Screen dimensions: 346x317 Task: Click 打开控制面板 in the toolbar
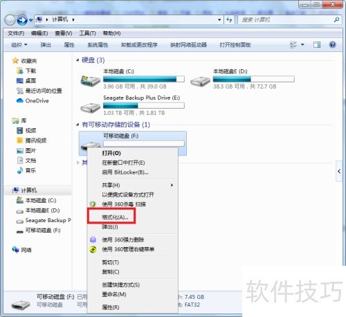pos(235,45)
